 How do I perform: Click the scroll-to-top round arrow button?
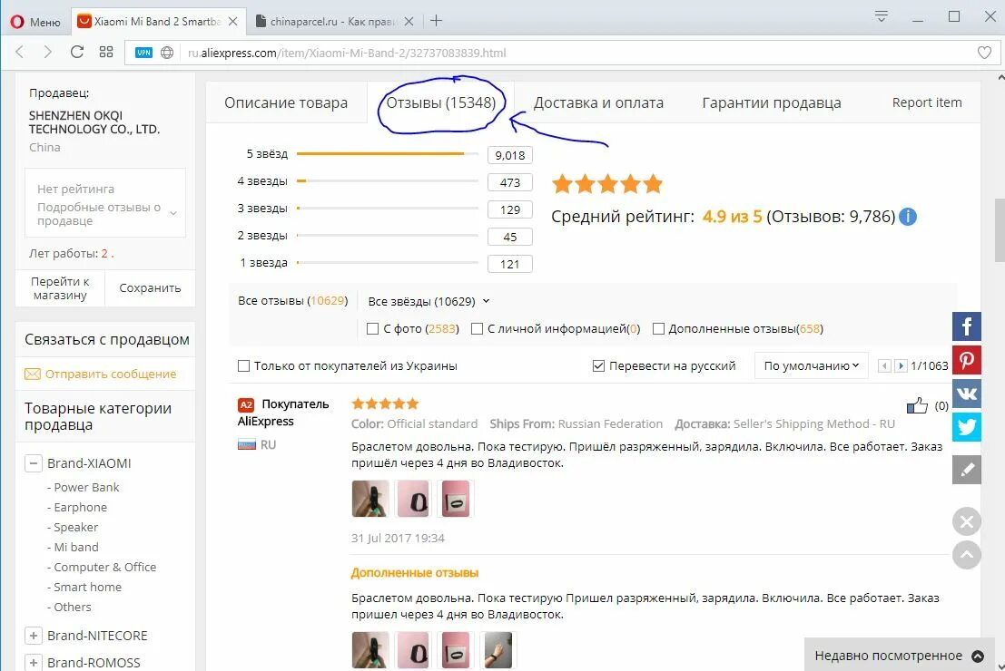click(x=967, y=554)
